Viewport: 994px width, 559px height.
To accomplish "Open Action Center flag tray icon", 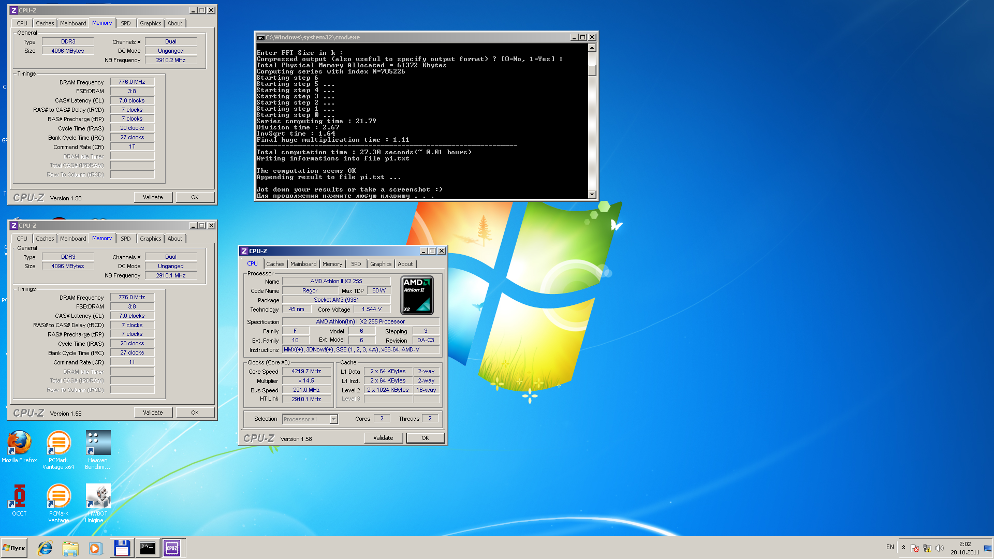I will (x=915, y=548).
